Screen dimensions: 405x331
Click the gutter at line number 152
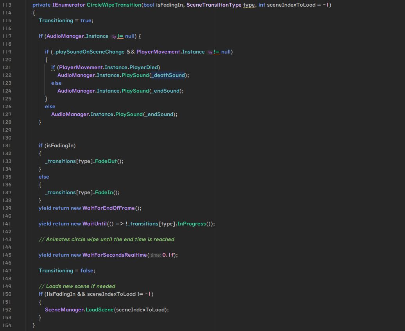[7, 310]
